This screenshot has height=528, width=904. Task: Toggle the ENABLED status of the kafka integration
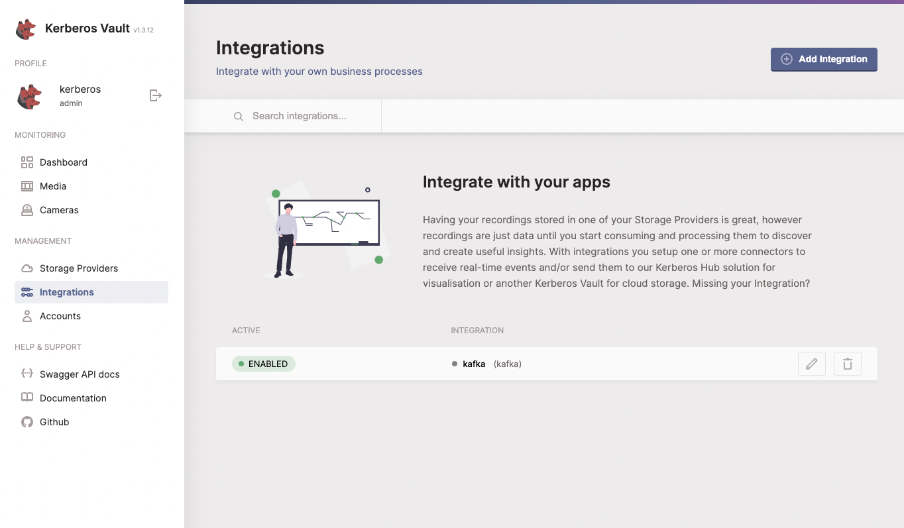click(263, 364)
